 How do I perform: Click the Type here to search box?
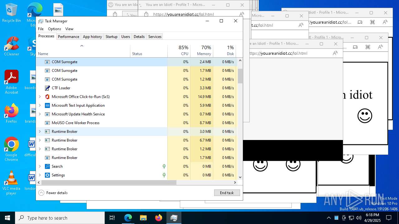coord(60,218)
